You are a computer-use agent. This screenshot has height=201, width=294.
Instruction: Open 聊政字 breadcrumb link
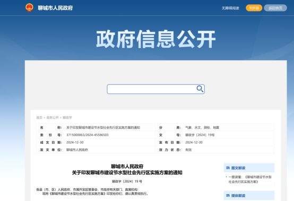pyautogui.click(x=67, y=117)
